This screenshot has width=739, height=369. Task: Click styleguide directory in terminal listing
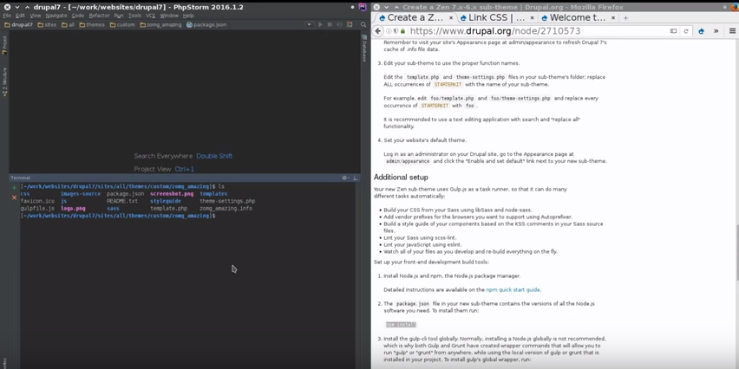coord(166,201)
